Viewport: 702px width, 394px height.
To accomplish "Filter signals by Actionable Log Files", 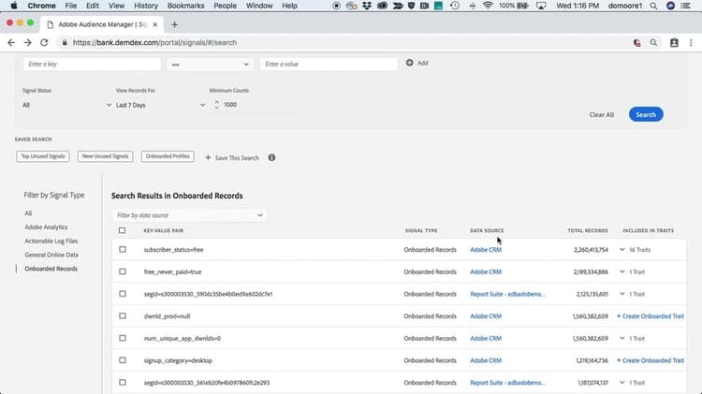I will tap(51, 241).
